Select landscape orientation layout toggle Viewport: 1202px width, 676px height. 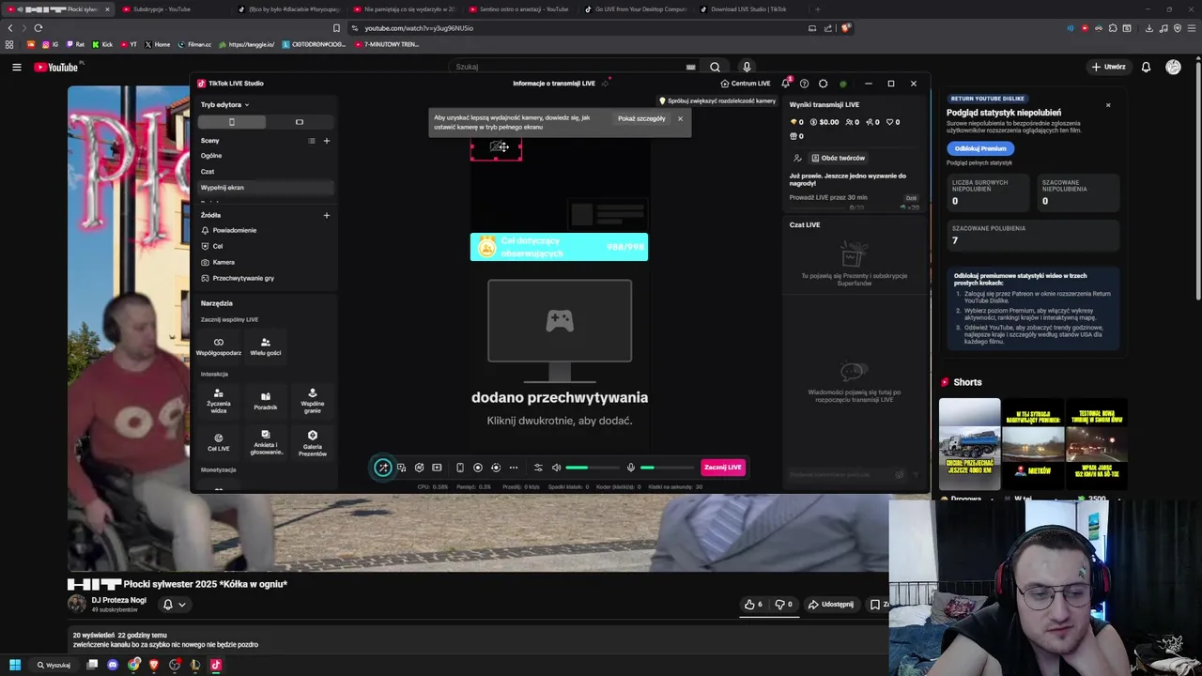click(x=300, y=122)
